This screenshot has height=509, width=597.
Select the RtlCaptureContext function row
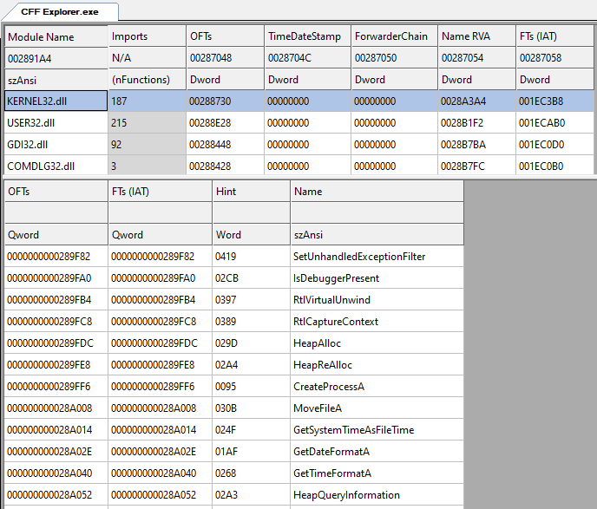click(234, 321)
